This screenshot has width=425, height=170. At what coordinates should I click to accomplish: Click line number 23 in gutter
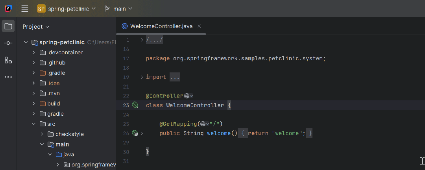coord(126,105)
